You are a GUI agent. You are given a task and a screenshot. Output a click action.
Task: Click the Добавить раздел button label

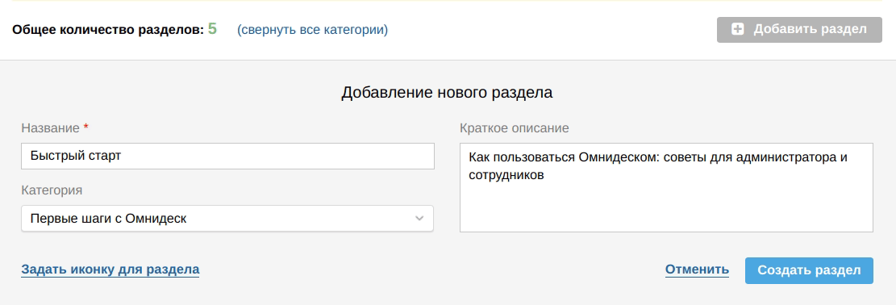pos(811,29)
